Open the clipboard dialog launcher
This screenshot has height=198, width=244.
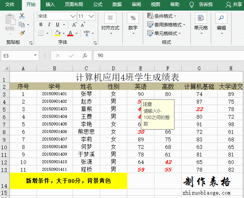pyautogui.click(x=31, y=43)
